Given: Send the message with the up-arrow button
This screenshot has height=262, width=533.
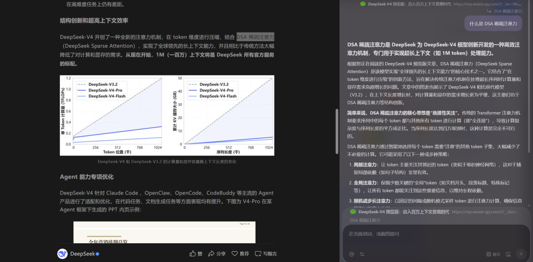Looking at the screenshot, I should pos(521,254).
